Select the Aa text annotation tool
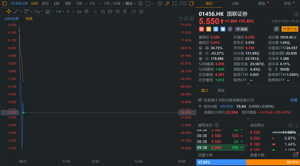This screenshot has height=166, width=300. (x=79, y=11)
